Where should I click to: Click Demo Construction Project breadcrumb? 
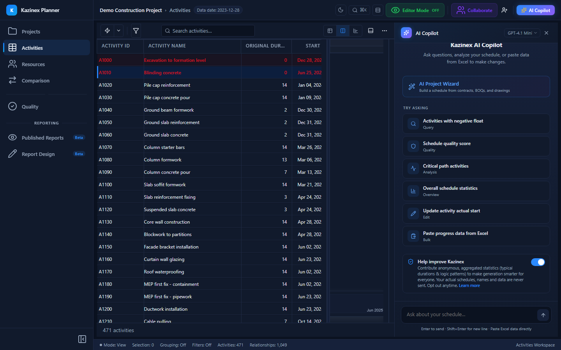(x=131, y=10)
